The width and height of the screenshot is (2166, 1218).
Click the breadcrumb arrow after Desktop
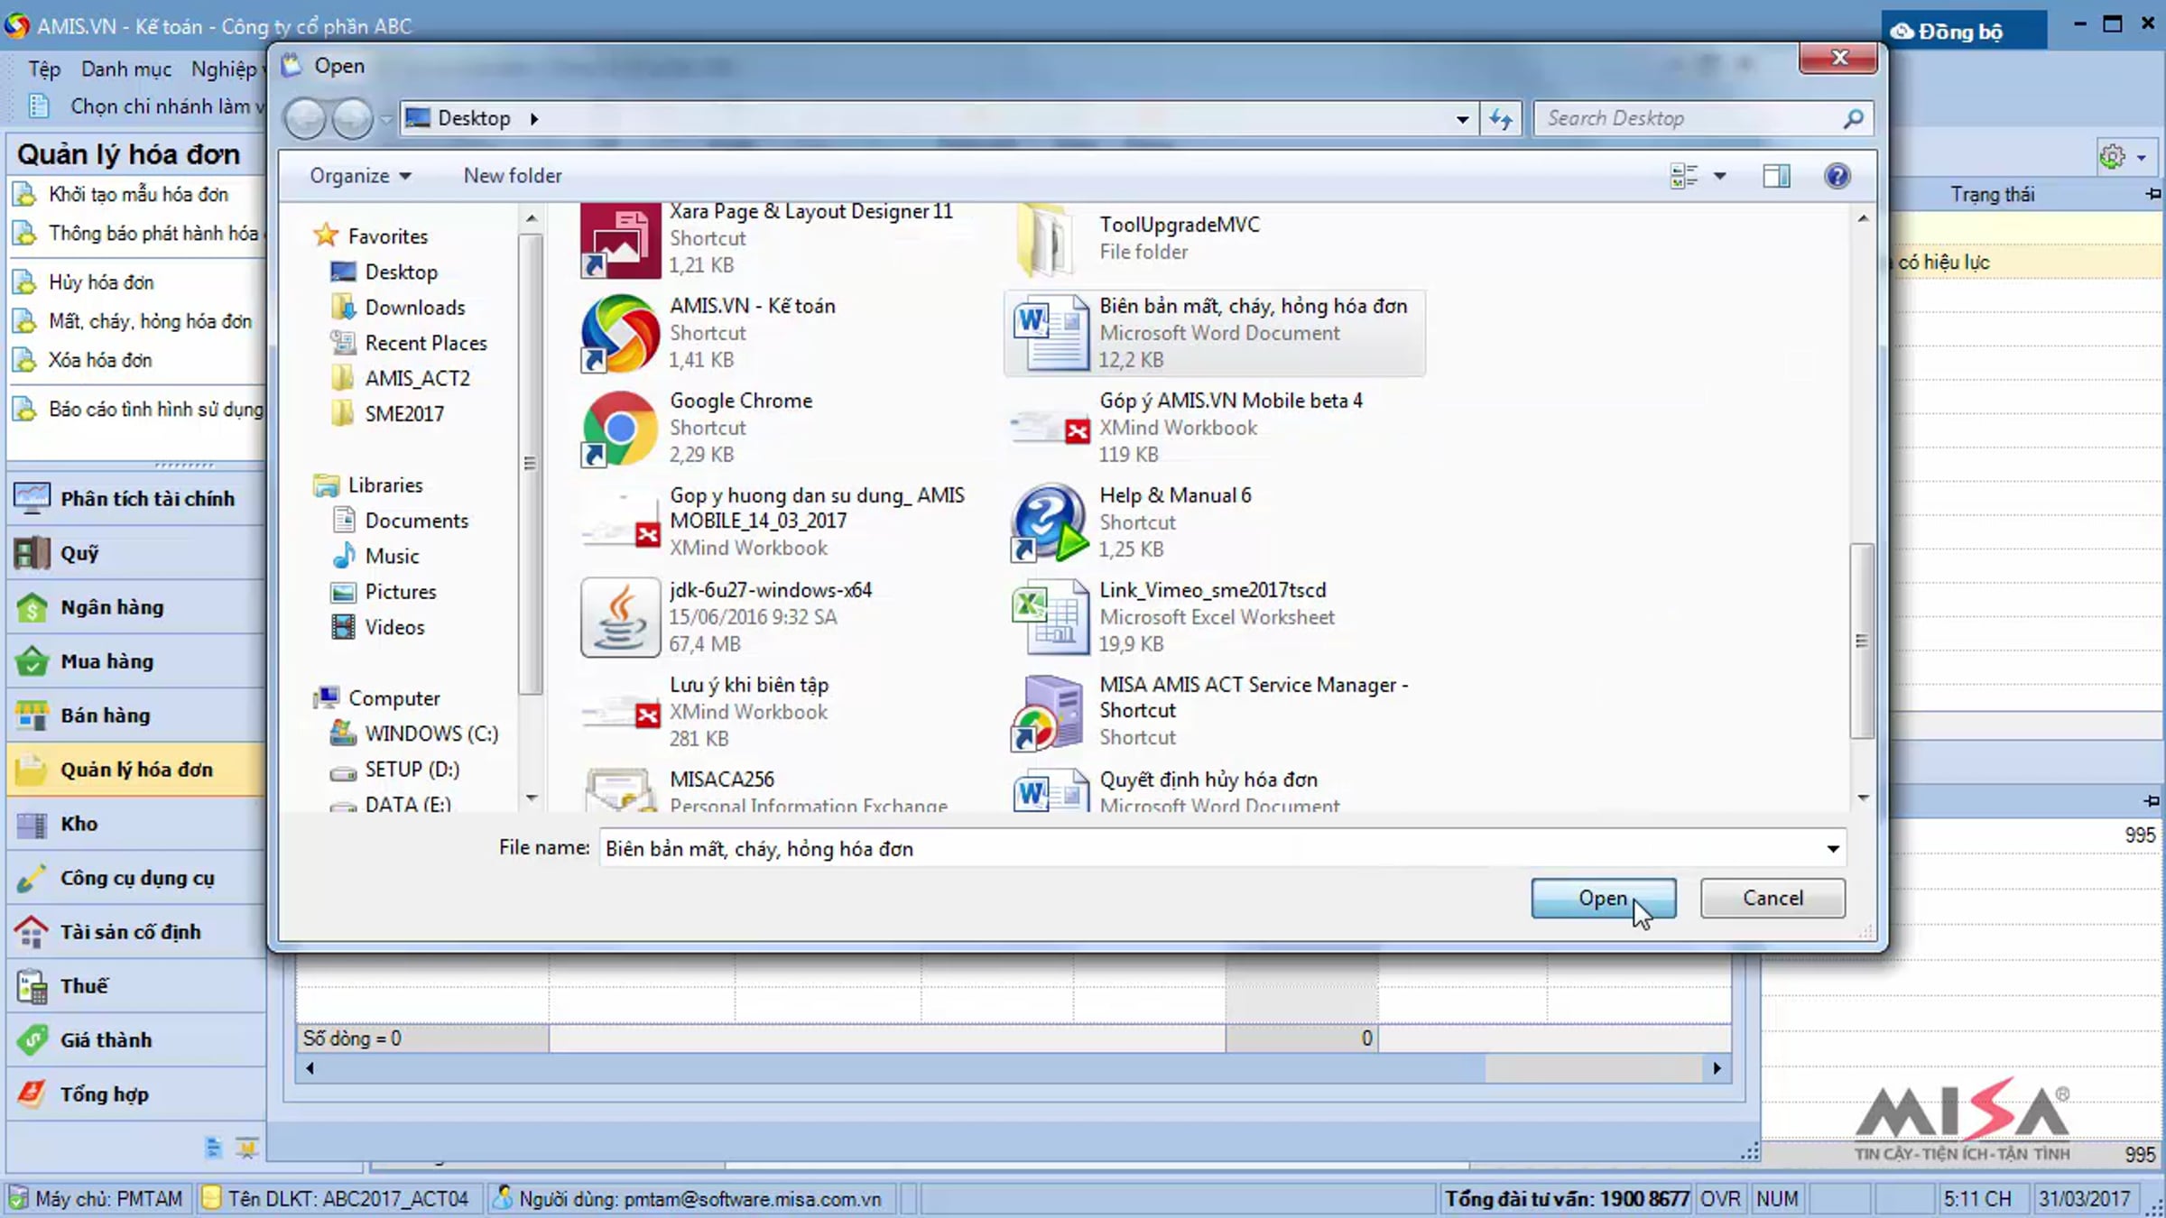point(534,118)
